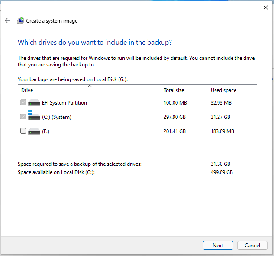Image resolution: width=274 pixels, height=256 pixels.
Task: Select the (C:) (System) row label
Action: [57, 117]
